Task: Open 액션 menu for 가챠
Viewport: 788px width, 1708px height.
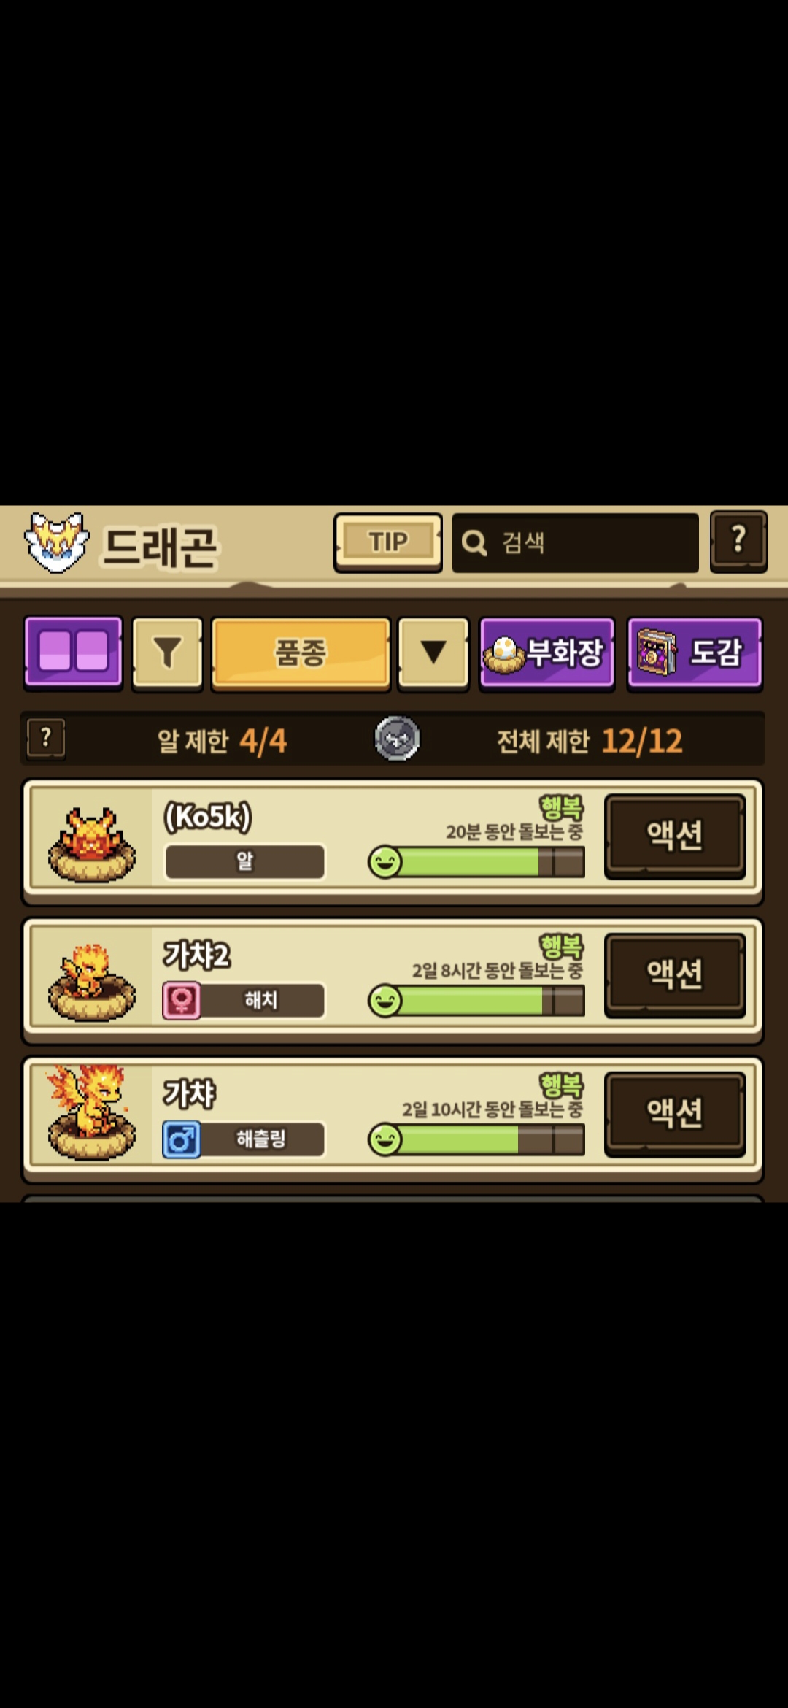Action: click(675, 1112)
